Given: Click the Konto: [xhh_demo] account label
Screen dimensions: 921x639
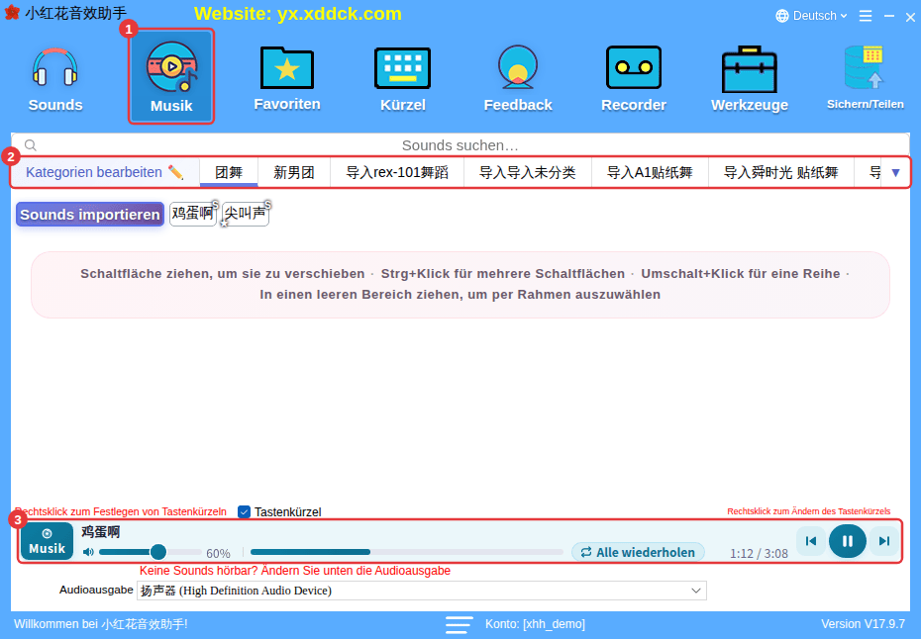Looking at the screenshot, I should click(x=535, y=624).
